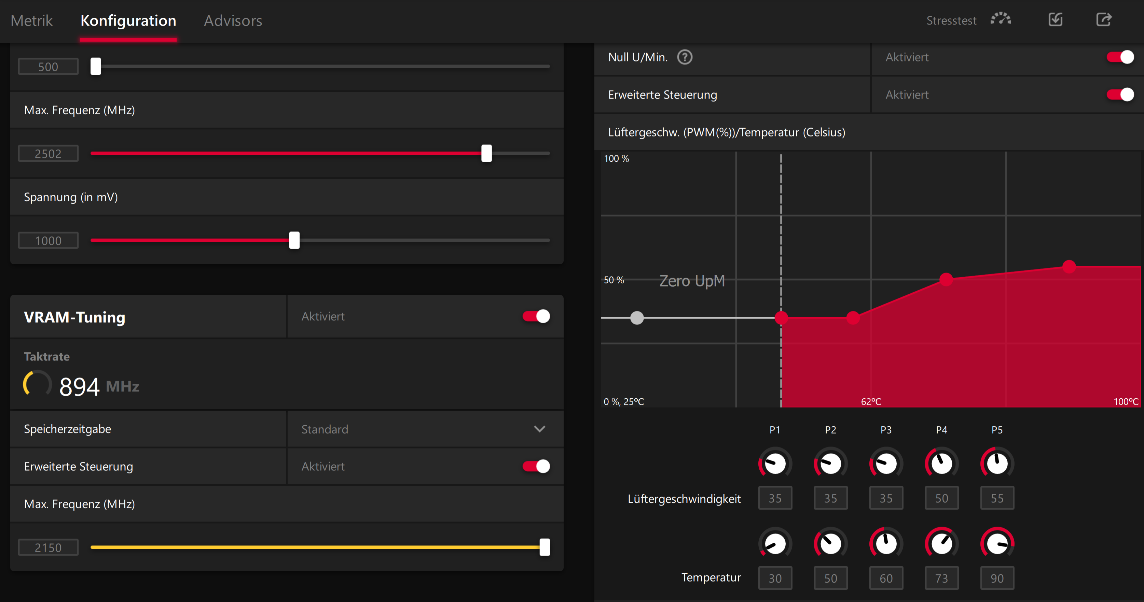1144x602 pixels.
Task: Click the Speicherzeitgabe chevron arrow
Action: (540, 429)
